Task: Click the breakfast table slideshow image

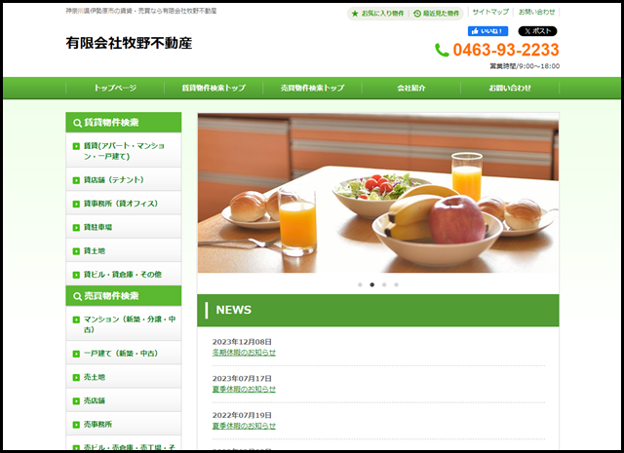Action: tap(378, 193)
